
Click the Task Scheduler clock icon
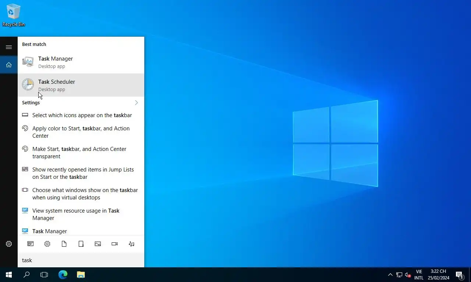[28, 84]
